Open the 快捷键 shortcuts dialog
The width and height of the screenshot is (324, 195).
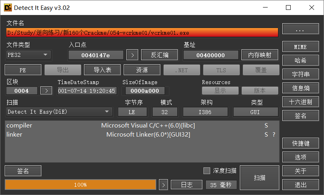(301, 143)
